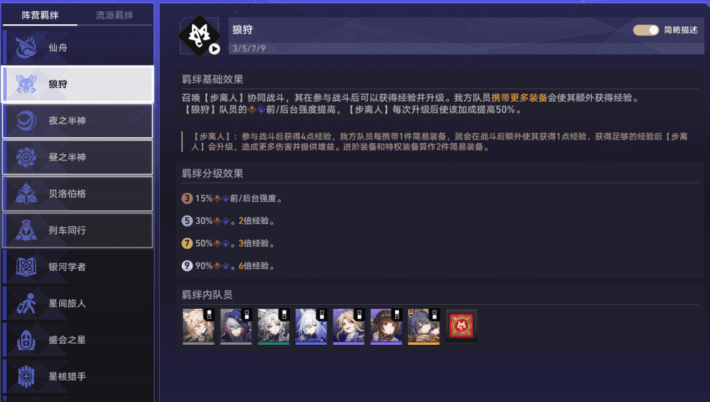Click the 星间旅人 traveler icon
This screenshot has width=710, height=402.
26,303
